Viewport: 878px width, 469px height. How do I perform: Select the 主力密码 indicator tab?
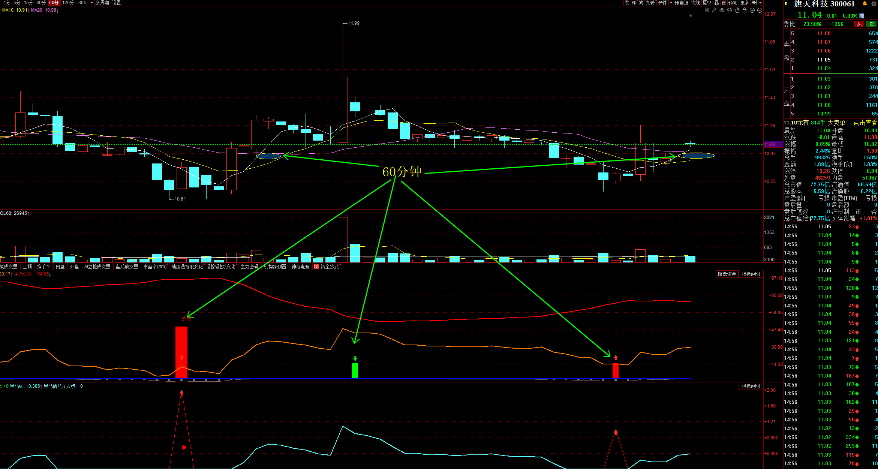(249, 267)
